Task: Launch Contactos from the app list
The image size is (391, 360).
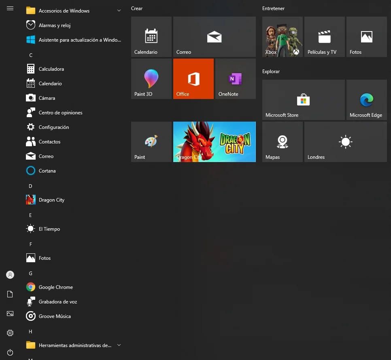Action: click(74, 142)
